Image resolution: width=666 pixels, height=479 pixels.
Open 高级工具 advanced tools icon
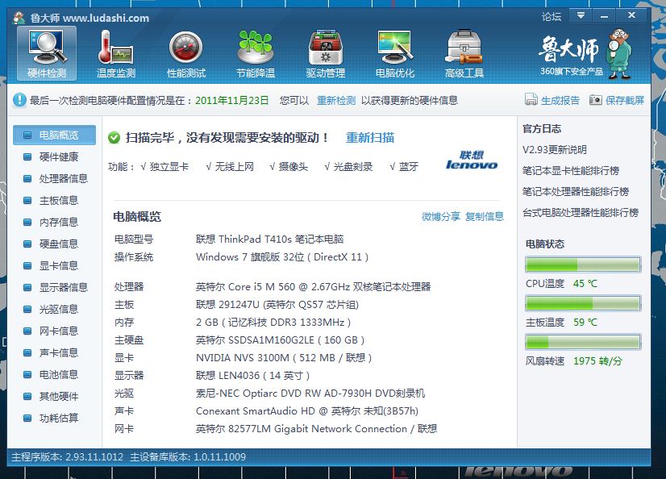464,53
